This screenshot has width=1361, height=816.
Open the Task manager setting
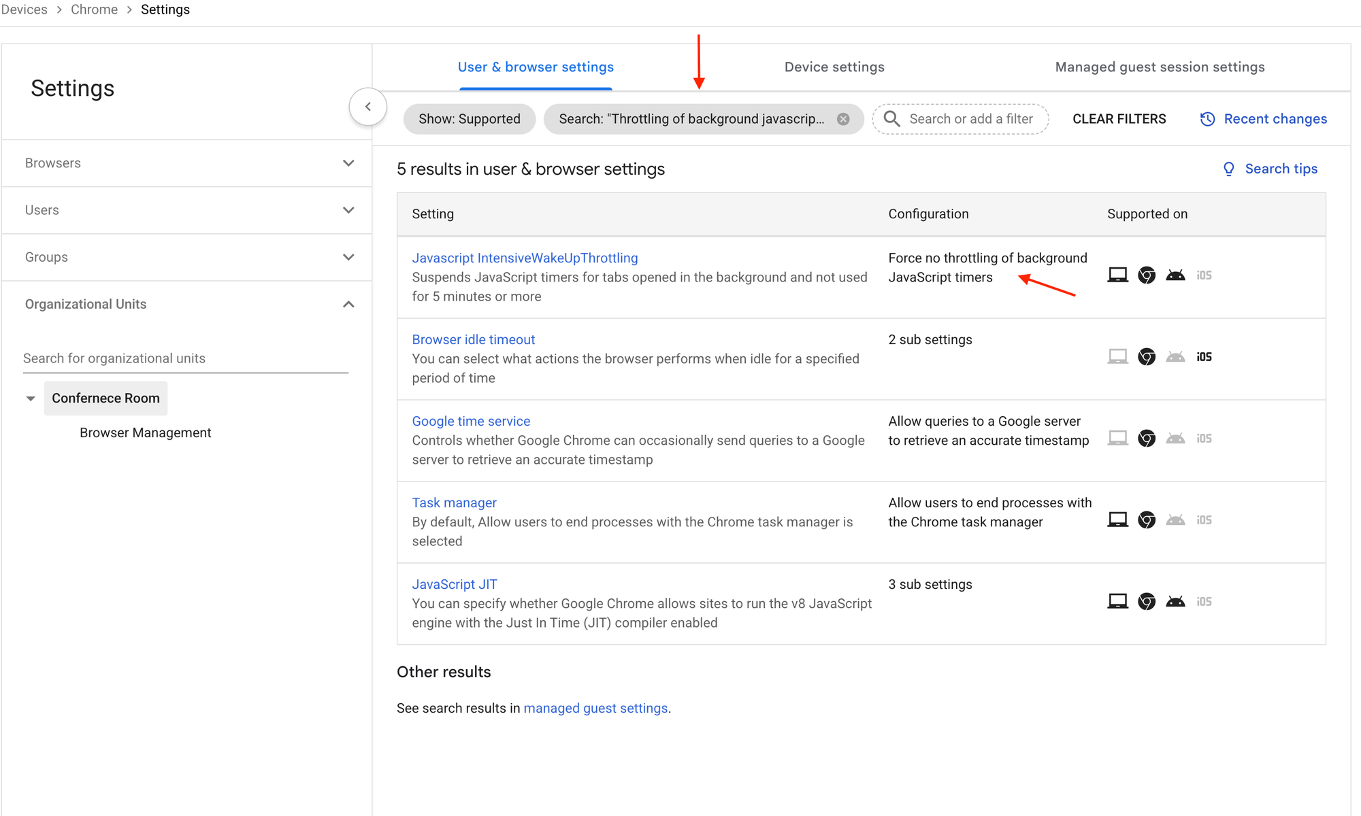click(454, 503)
